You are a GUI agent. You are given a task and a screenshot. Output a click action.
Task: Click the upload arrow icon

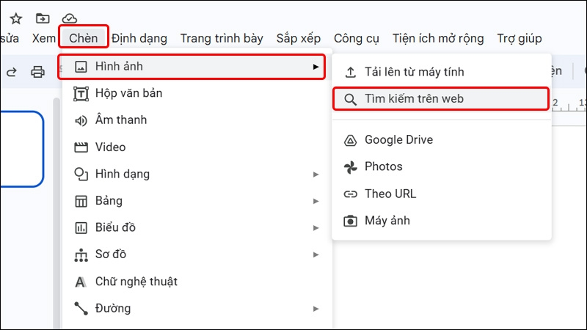351,72
